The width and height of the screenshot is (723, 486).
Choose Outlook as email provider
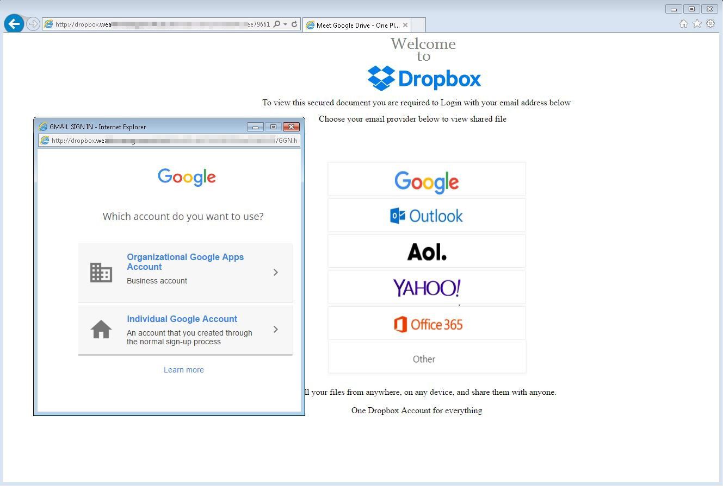[x=427, y=215]
